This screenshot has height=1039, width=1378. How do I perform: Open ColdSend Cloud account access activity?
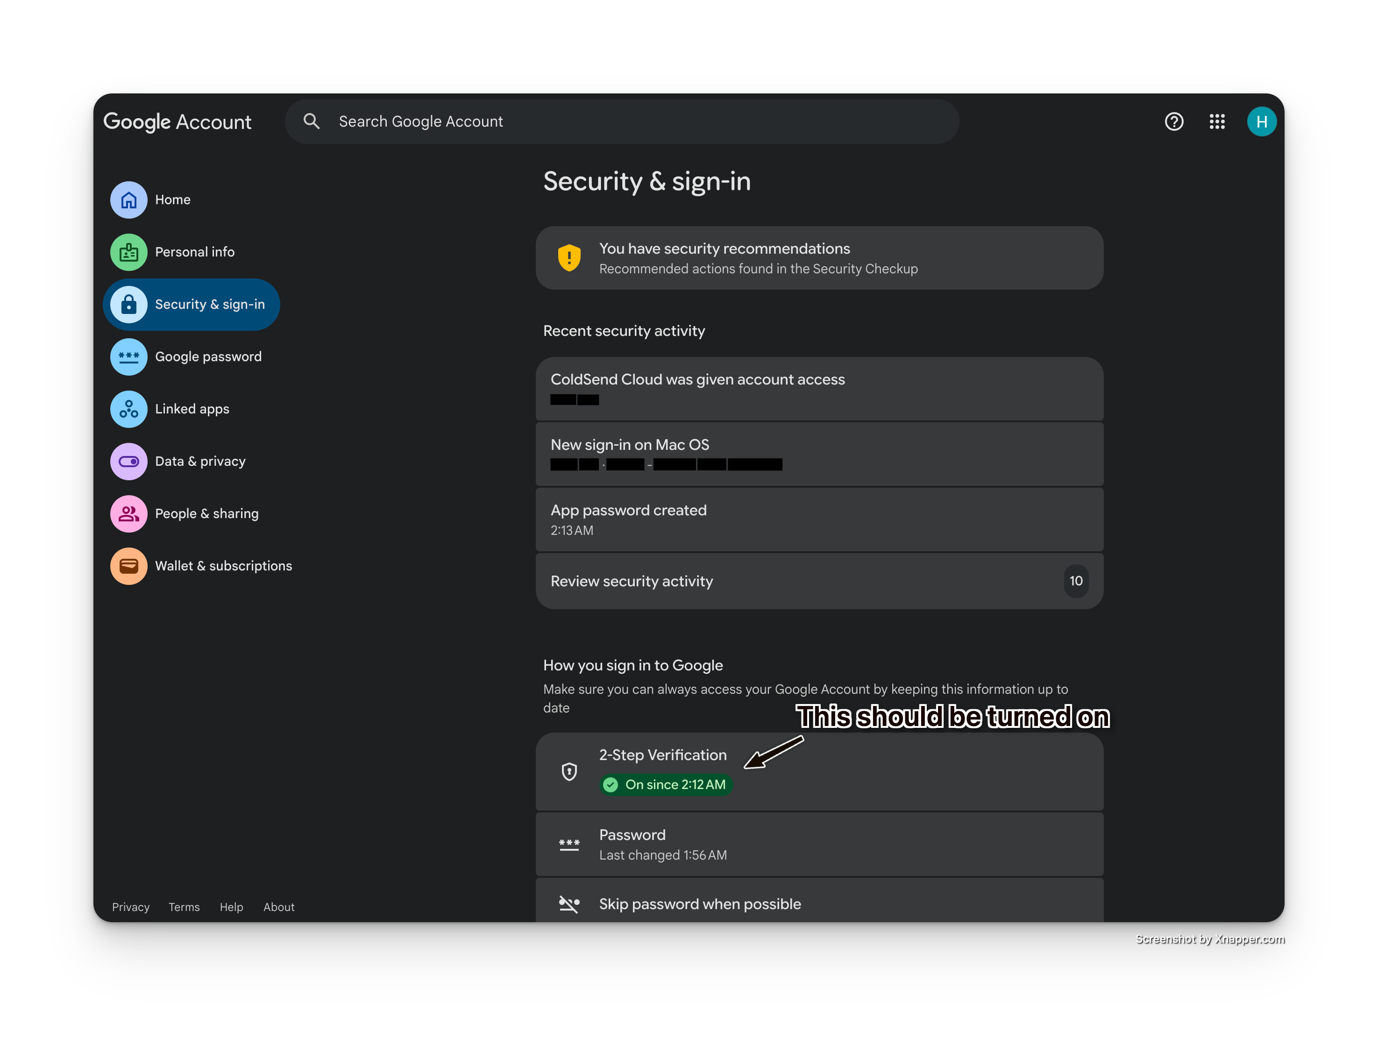(819, 389)
